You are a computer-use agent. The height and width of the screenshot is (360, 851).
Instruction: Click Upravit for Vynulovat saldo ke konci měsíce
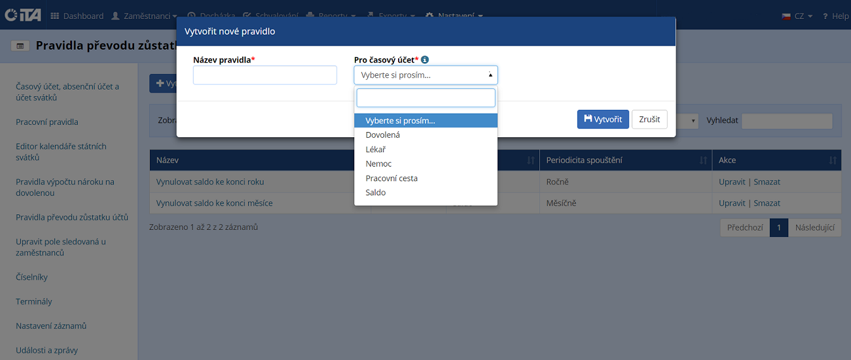[731, 203]
